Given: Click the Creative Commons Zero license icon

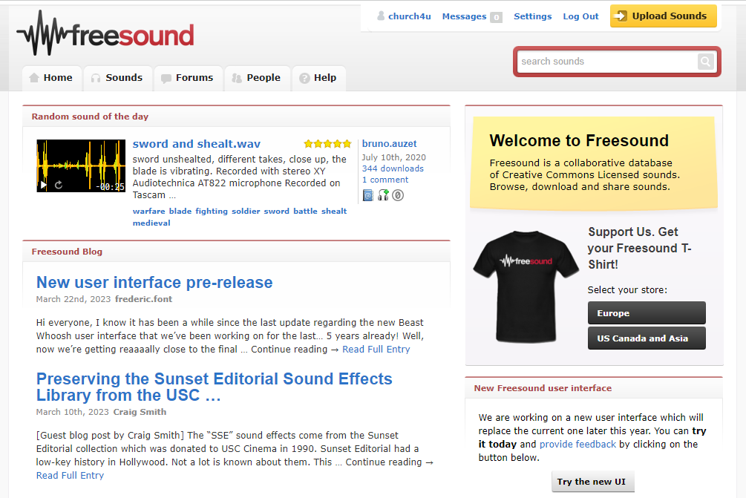Looking at the screenshot, I should [x=398, y=195].
